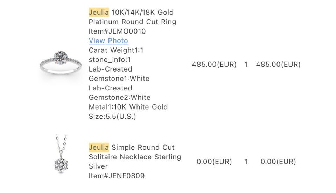Image resolution: width=336 pixels, height=193 pixels.
Task: Click the round cut ring thumbnail
Action: tap(61, 63)
